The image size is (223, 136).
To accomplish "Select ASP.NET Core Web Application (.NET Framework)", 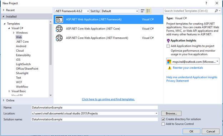I will pyautogui.click(x=108, y=38).
